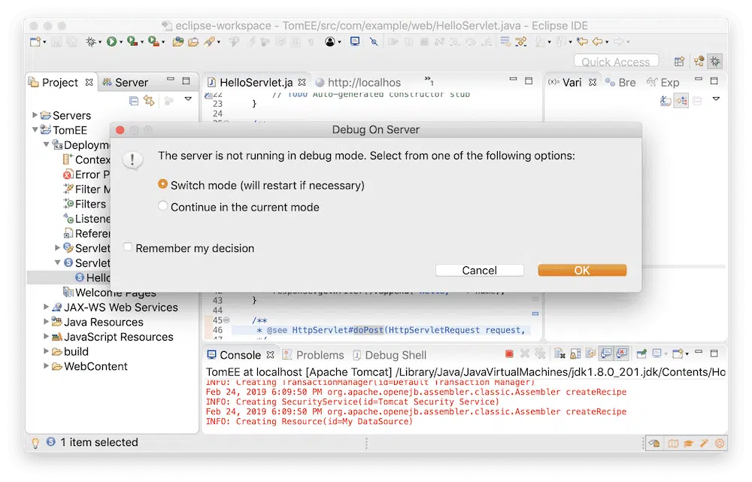Expand the JAX-WS Web Services node
The height and width of the screenshot is (482, 752).
tap(47, 308)
